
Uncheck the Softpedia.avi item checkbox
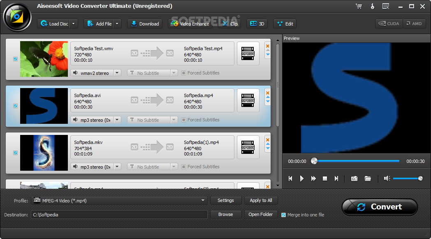click(x=15, y=106)
